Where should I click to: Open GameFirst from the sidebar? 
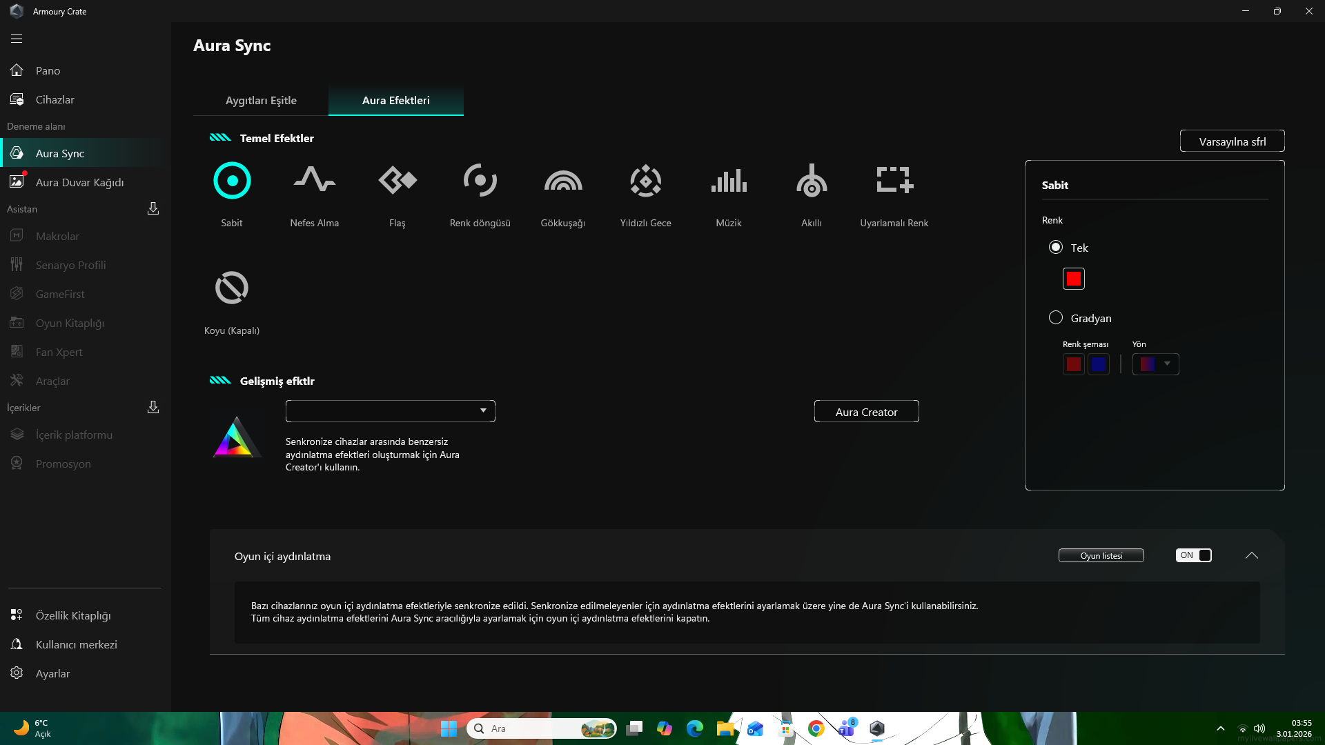[86, 294]
